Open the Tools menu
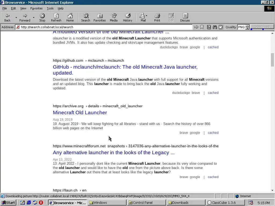Screen dimensions: 275x206 tap(50, 8)
